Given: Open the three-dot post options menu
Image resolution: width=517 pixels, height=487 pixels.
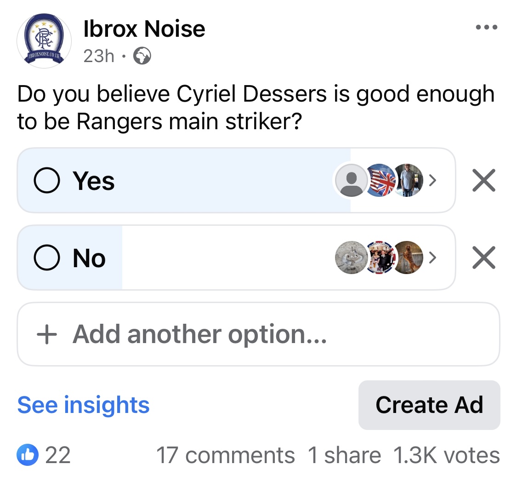Looking at the screenshot, I should [x=486, y=28].
